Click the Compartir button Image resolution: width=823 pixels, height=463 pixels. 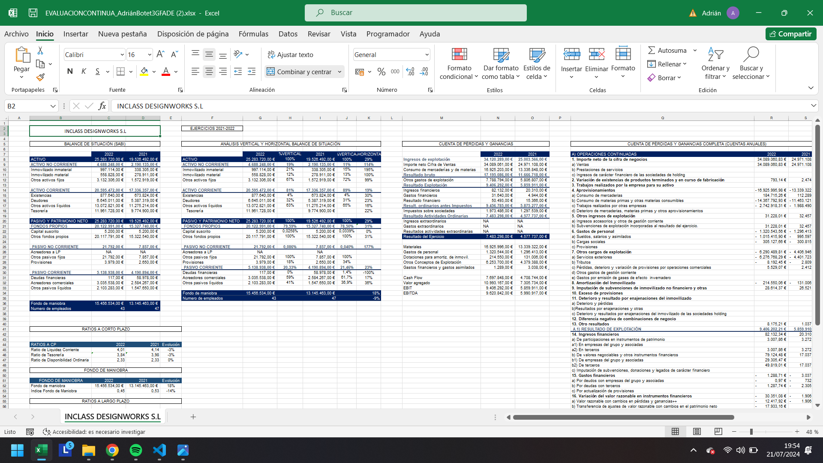tap(791, 34)
